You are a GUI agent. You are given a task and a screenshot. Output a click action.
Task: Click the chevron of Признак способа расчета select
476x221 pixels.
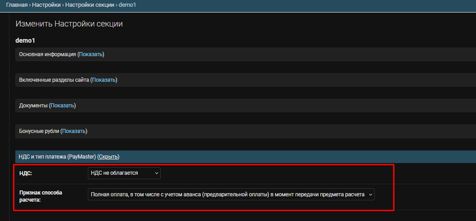[370, 195]
